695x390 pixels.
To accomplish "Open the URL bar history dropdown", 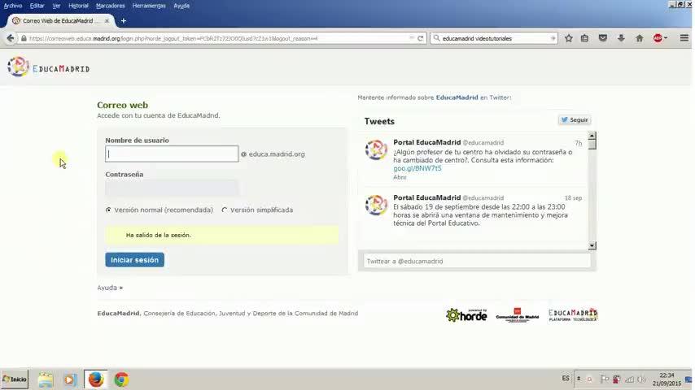I will (412, 38).
